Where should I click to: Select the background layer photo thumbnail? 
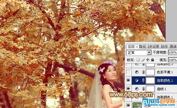pyautogui.click(x=137, y=105)
